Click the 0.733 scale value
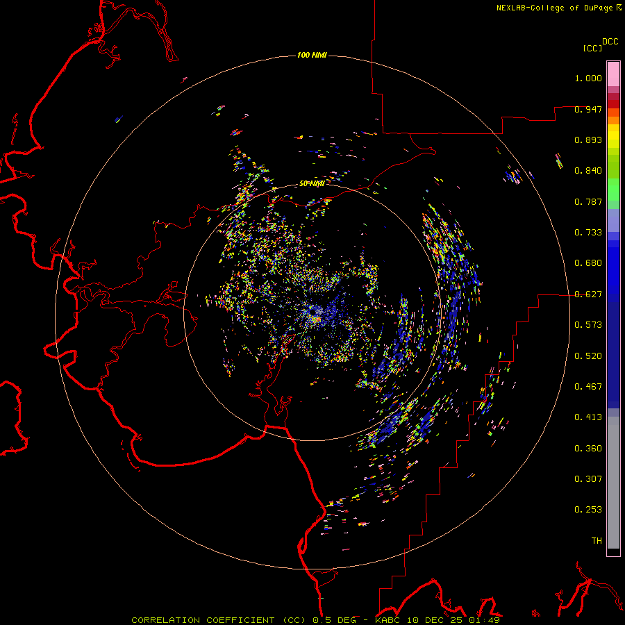The image size is (625, 625). [588, 233]
